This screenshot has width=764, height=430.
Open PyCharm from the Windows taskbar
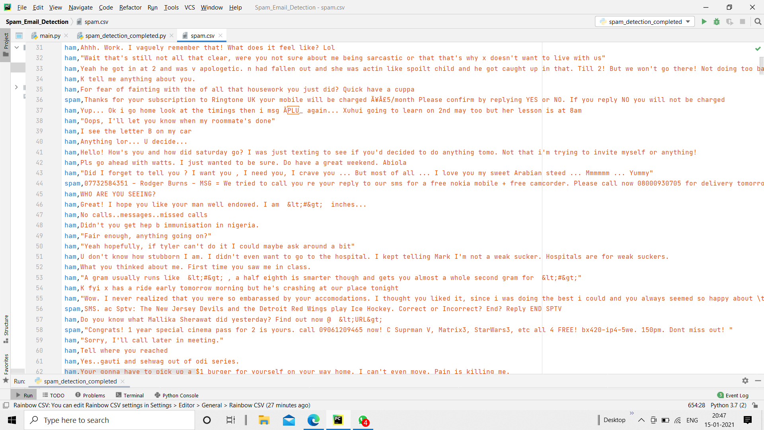click(x=338, y=420)
